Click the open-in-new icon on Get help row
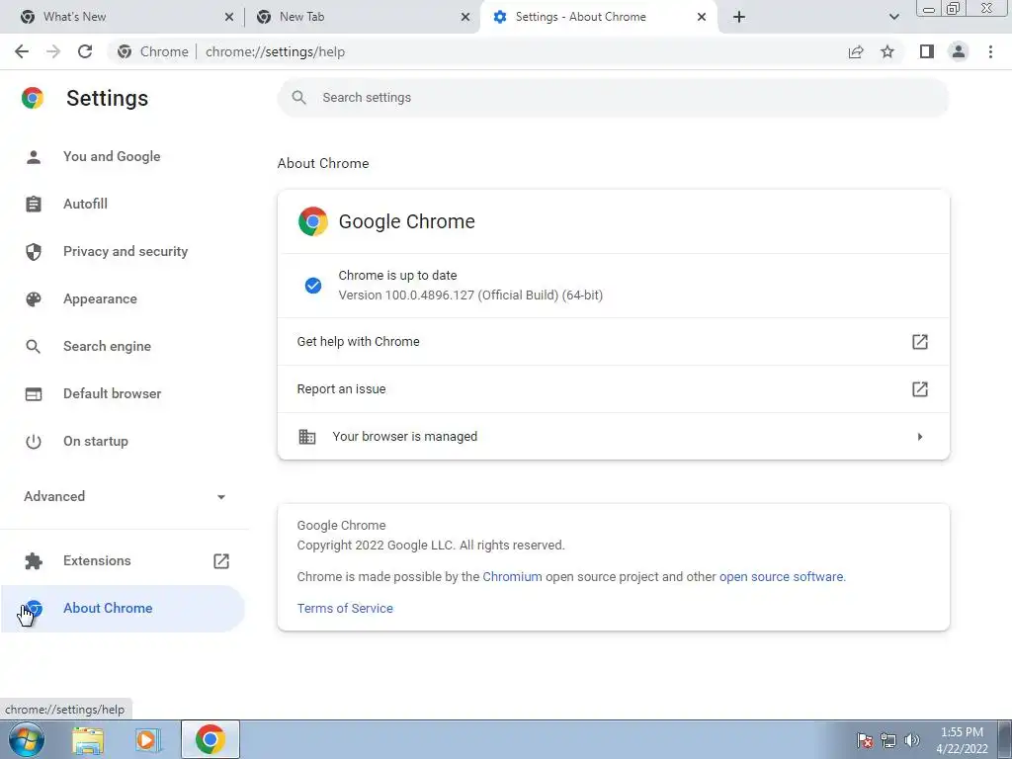Screen dimensions: 1012x759 click(x=920, y=341)
